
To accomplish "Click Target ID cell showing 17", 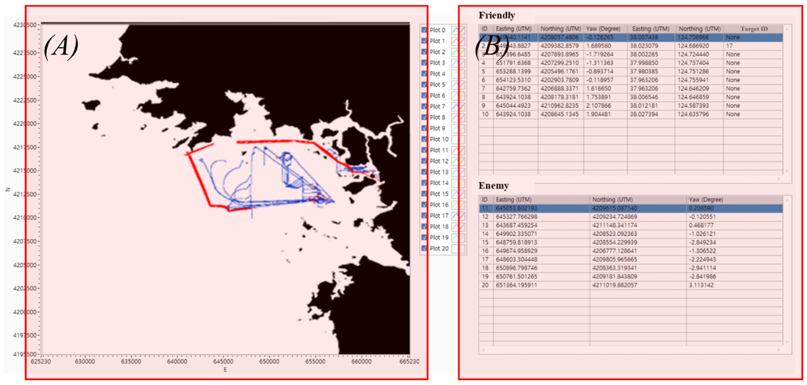I will tap(729, 46).
